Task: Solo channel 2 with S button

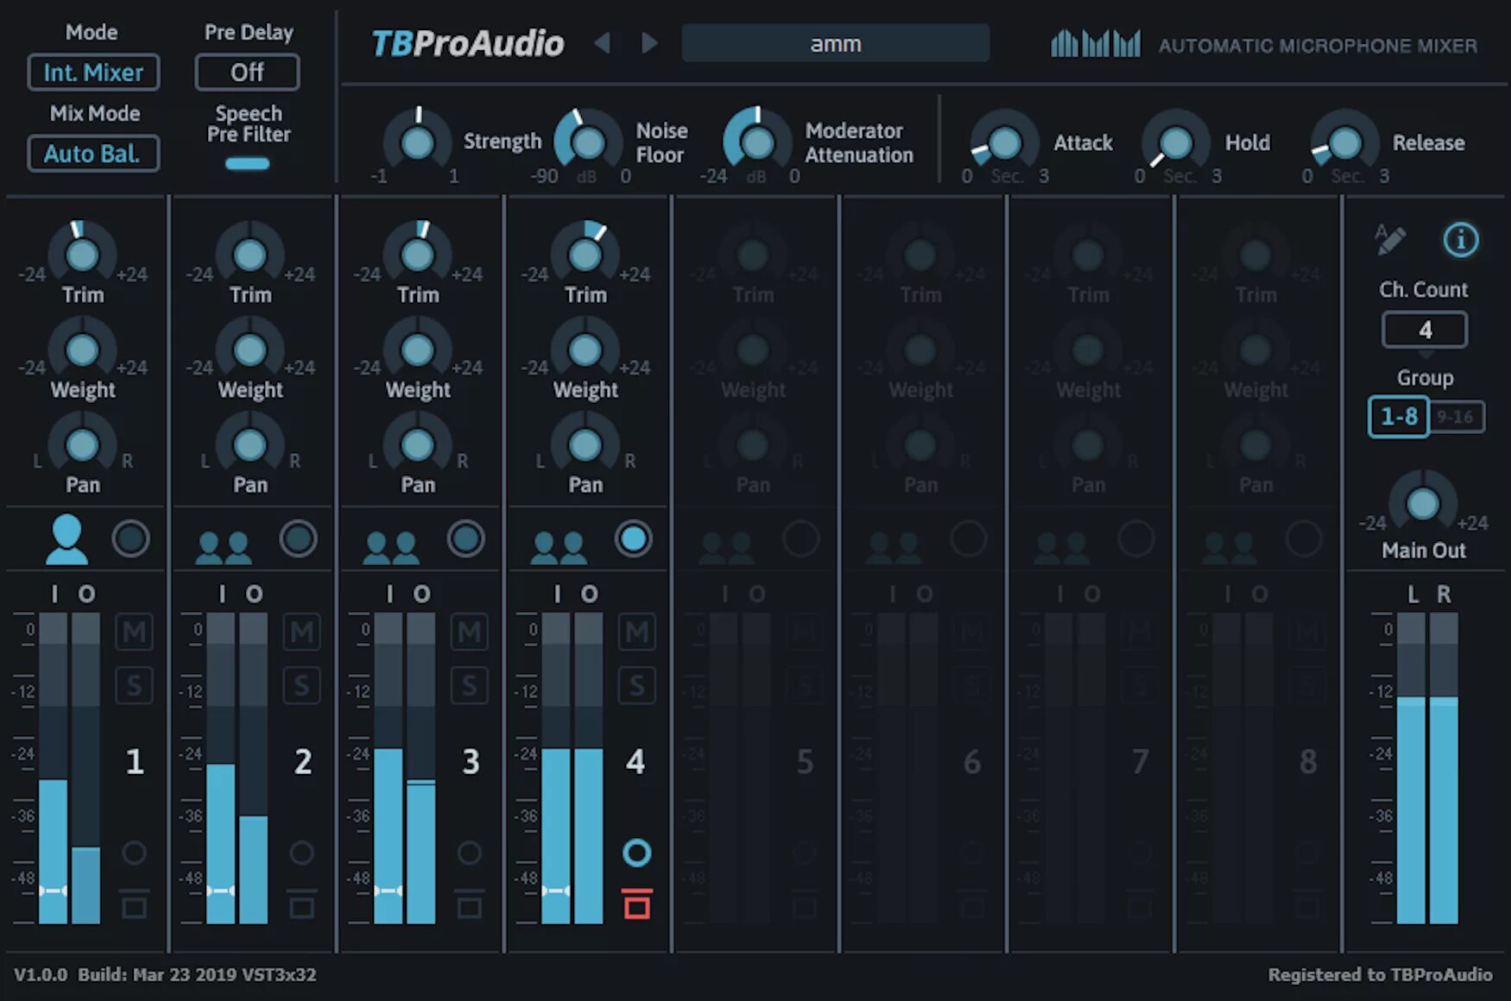Action: point(301,686)
